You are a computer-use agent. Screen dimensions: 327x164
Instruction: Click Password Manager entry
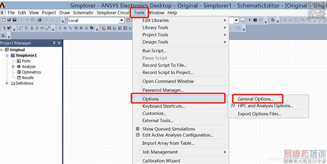(163, 90)
